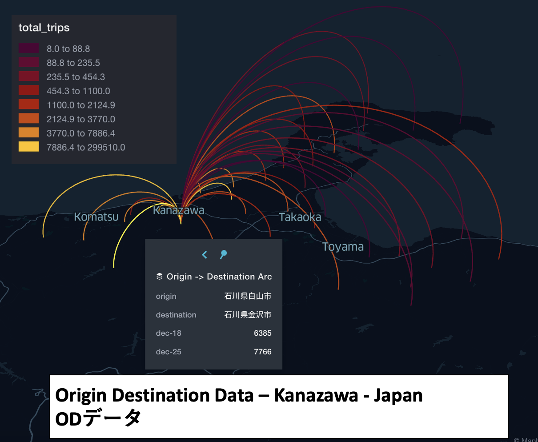
Task: Click the Toyama city label
Action: tap(343, 246)
